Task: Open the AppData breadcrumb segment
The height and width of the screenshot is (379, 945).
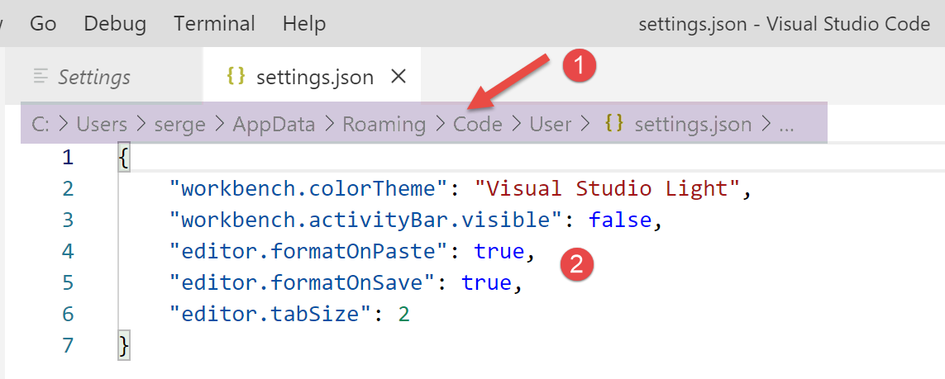Action: pos(274,125)
